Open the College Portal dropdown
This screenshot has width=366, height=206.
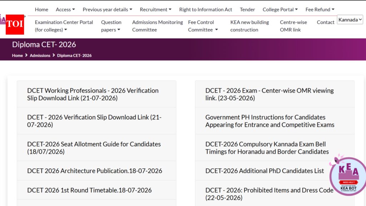click(x=280, y=10)
